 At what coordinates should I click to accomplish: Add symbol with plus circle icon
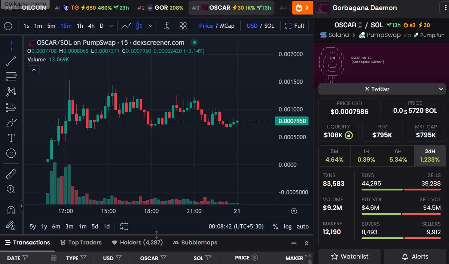[x=8, y=26]
